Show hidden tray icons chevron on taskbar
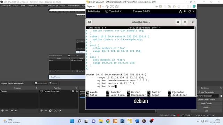 [x=198, y=121]
